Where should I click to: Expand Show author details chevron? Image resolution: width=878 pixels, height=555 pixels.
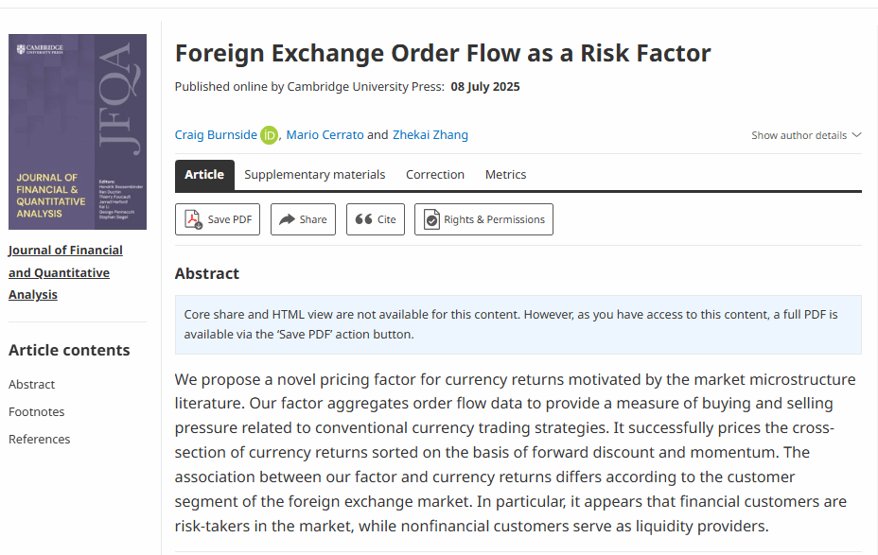tap(856, 135)
